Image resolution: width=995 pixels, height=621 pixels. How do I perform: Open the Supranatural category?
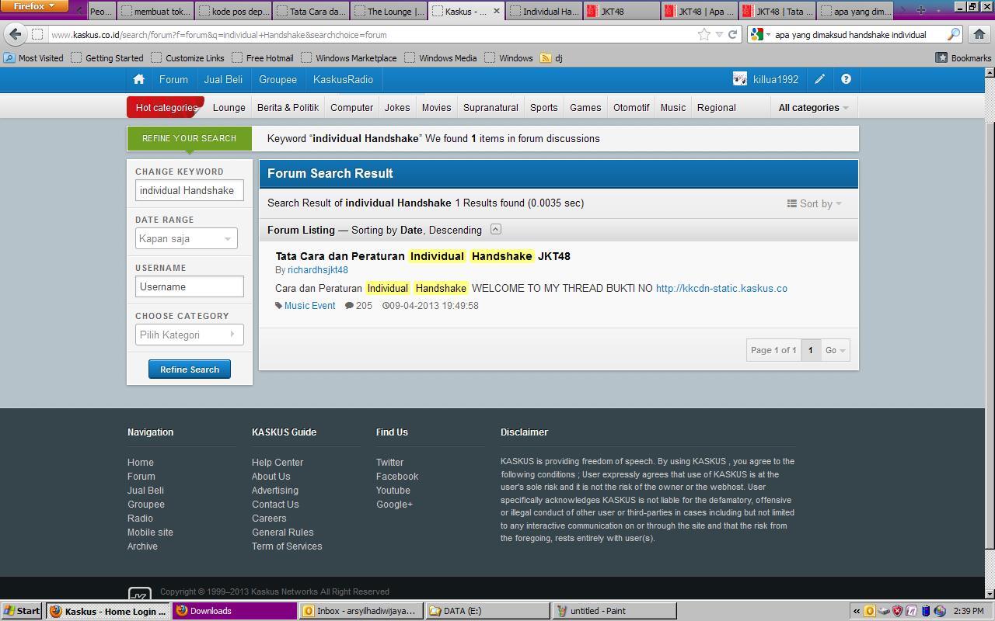point(491,108)
